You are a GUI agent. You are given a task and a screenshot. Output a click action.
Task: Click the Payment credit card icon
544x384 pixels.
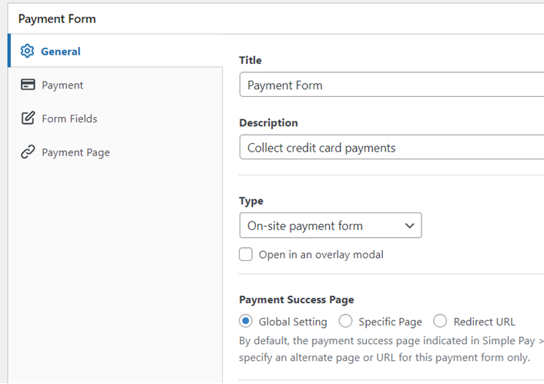pyautogui.click(x=28, y=85)
